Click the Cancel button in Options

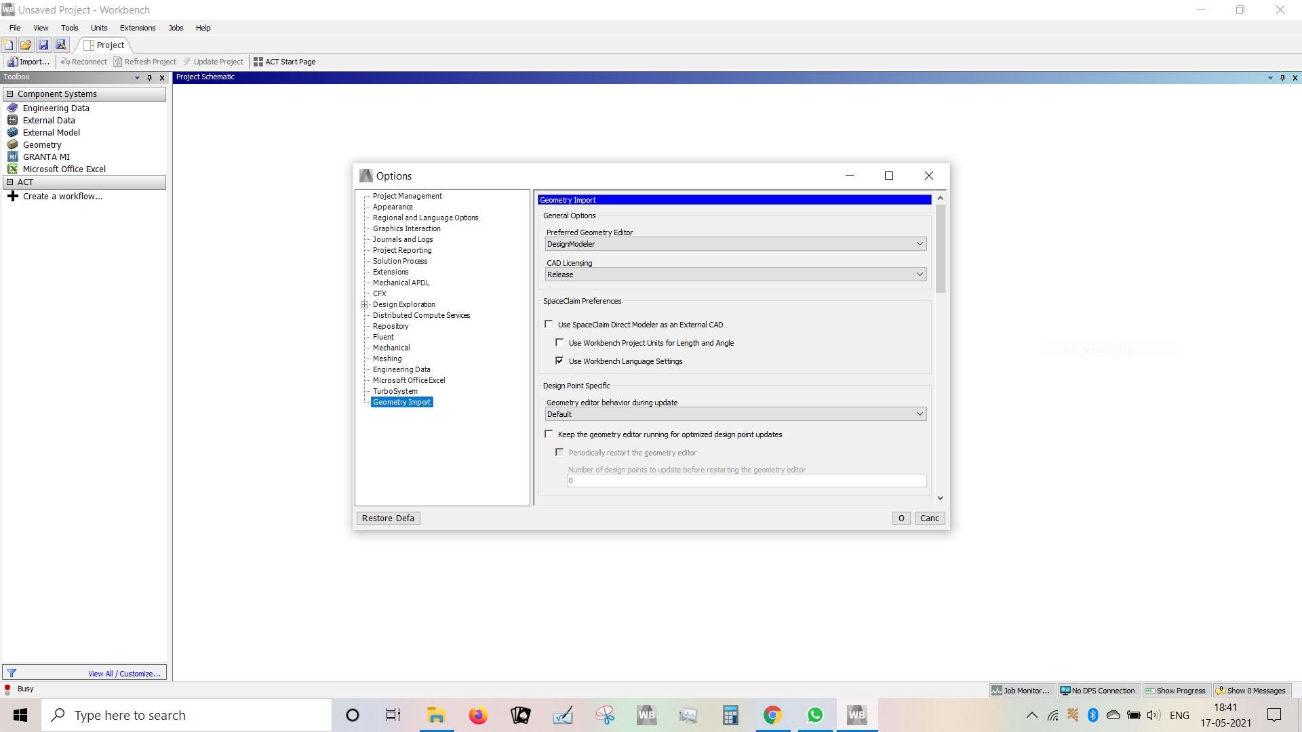[x=929, y=518]
